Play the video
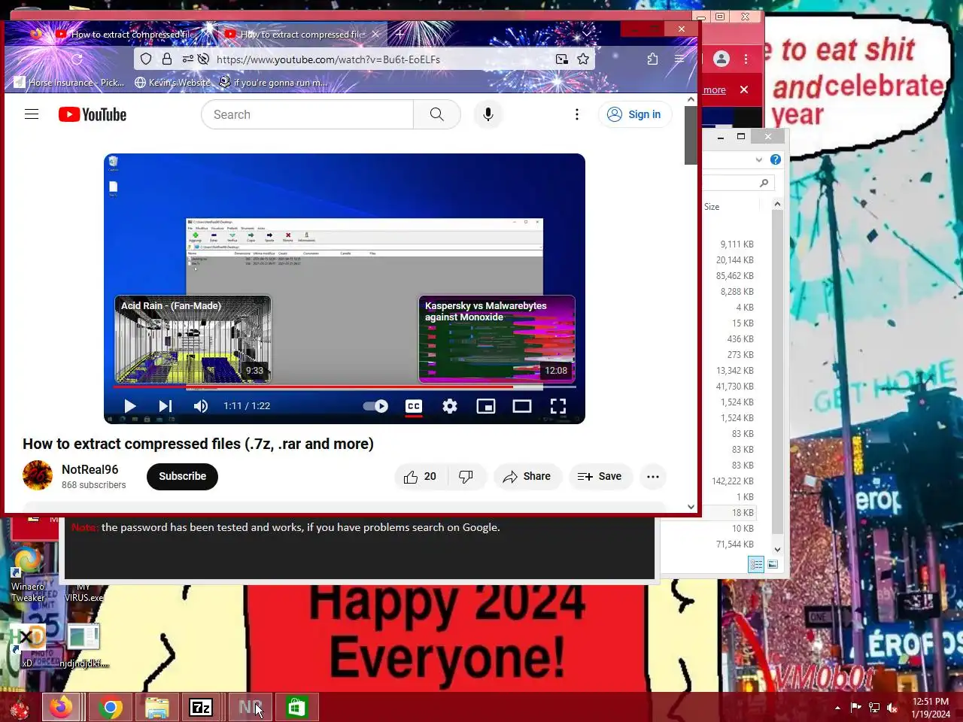The image size is (963, 722). (129, 406)
